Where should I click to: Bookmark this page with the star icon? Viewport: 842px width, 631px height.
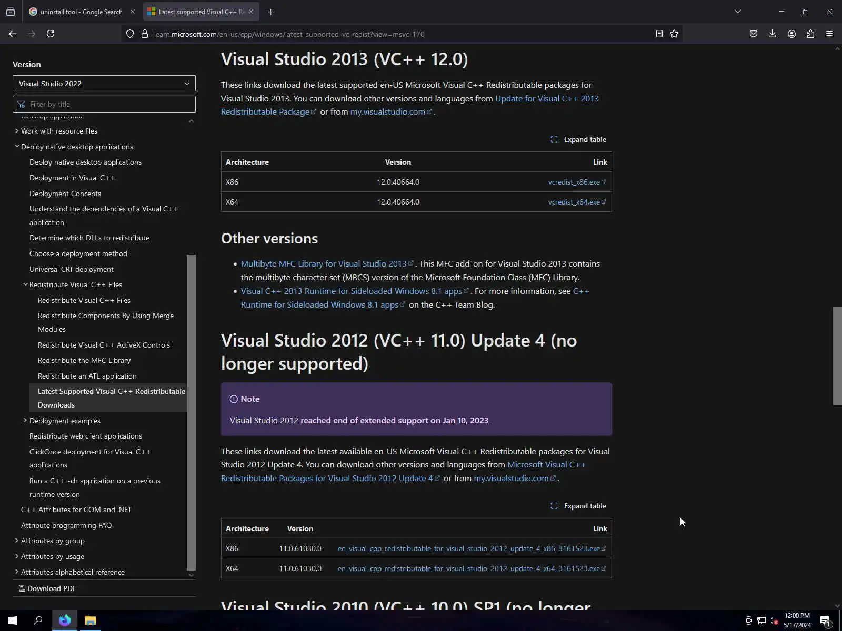[674, 34]
